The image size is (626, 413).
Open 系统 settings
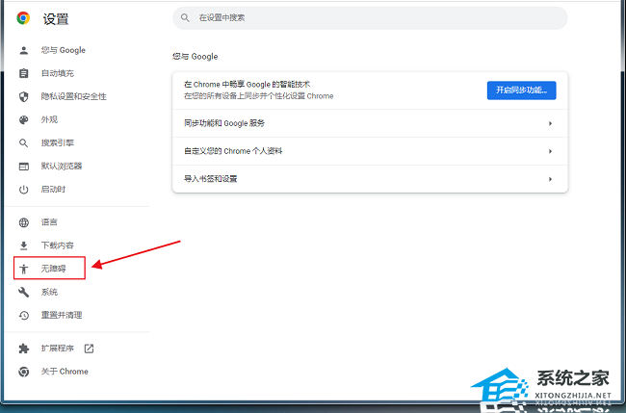49,292
